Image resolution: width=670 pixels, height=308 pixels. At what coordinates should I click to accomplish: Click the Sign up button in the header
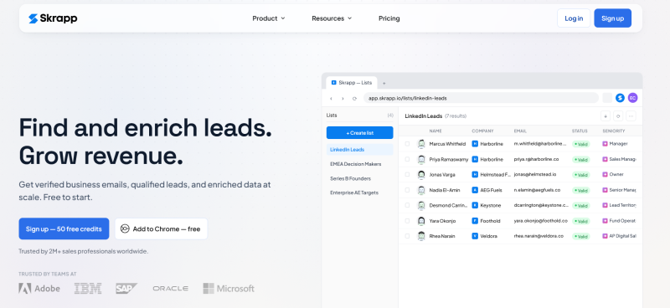click(x=613, y=18)
